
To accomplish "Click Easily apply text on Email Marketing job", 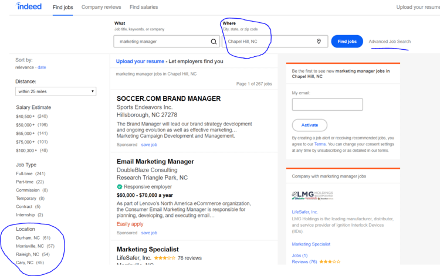I will [x=130, y=224].
